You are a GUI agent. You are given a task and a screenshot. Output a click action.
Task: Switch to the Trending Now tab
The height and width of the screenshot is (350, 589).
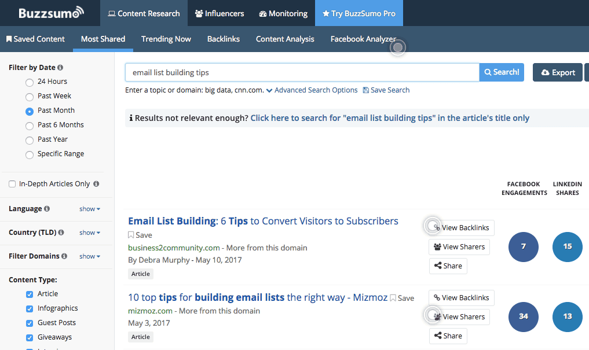(x=166, y=39)
